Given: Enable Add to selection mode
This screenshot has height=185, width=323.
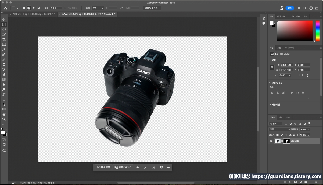Looking at the screenshot, I should tap(29, 8).
